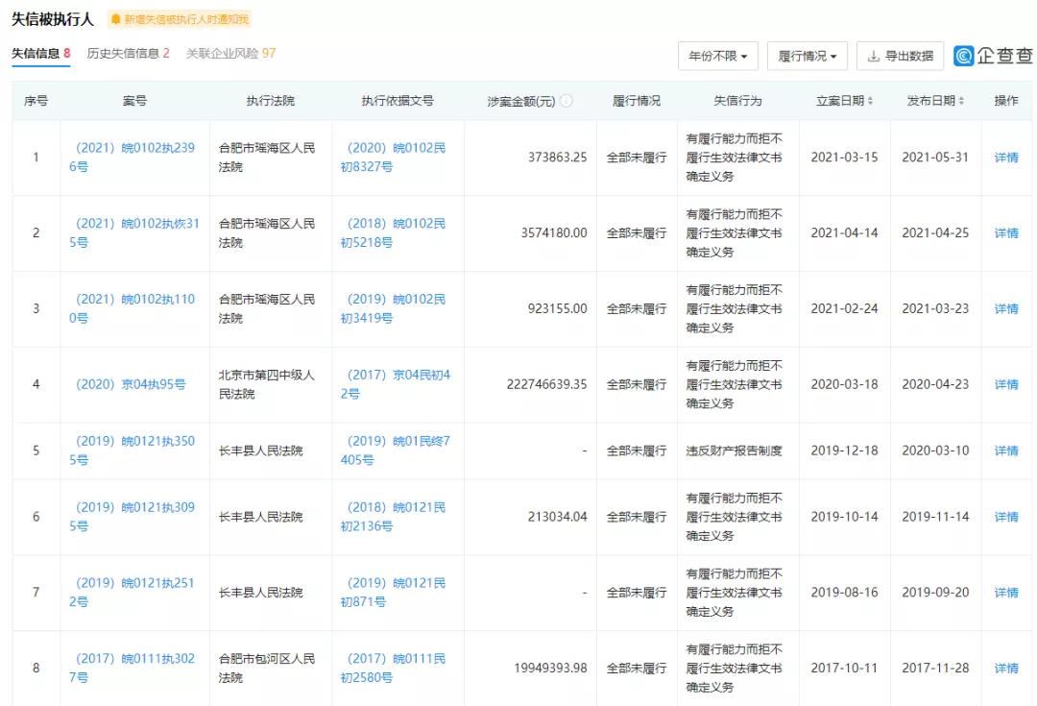Click the info icon next to 涉案金额(元) header
Screen dimensions: 1037x706
(x=566, y=99)
